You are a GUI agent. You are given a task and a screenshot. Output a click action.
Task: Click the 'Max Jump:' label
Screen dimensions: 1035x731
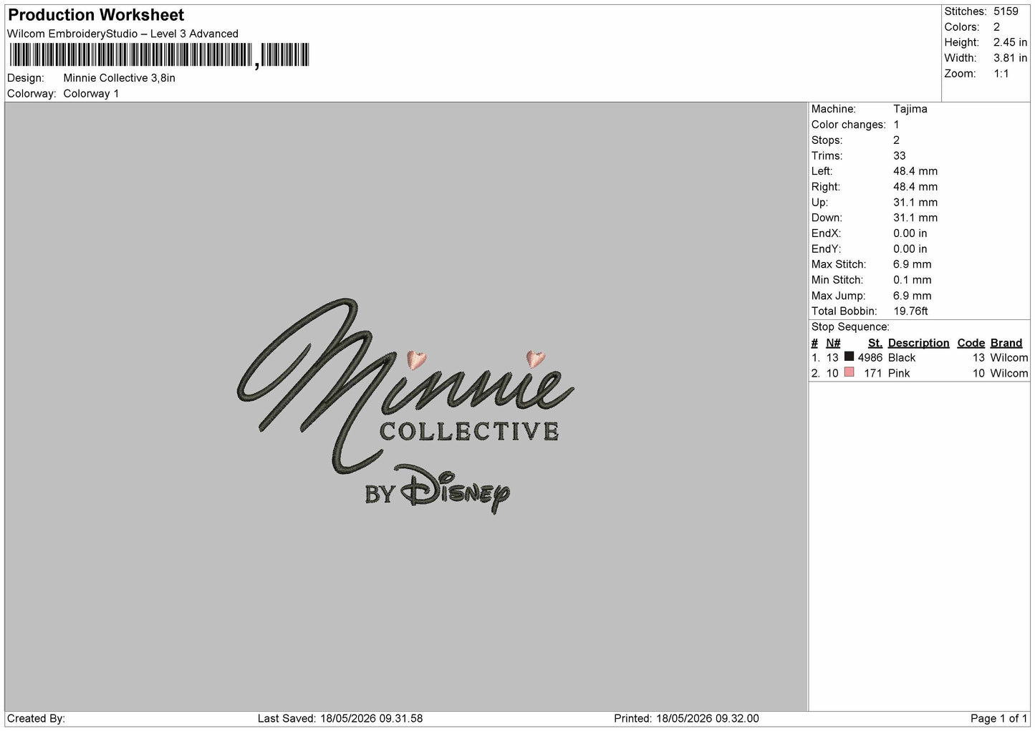click(x=838, y=295)
